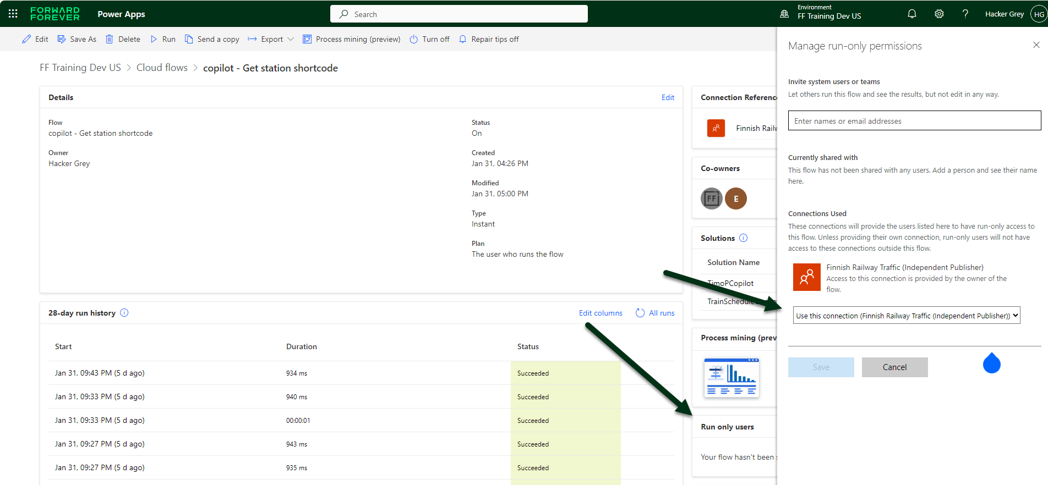The height and width of the screenshot is (485, 1048).
Task: Click the Process mining chart thumbnail
Action: [732, 377]
